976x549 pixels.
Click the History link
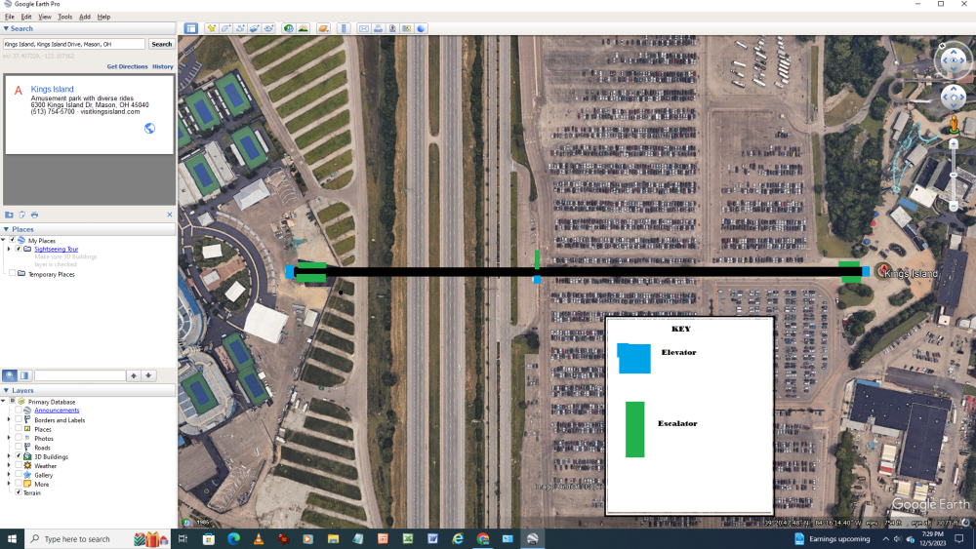162,66
